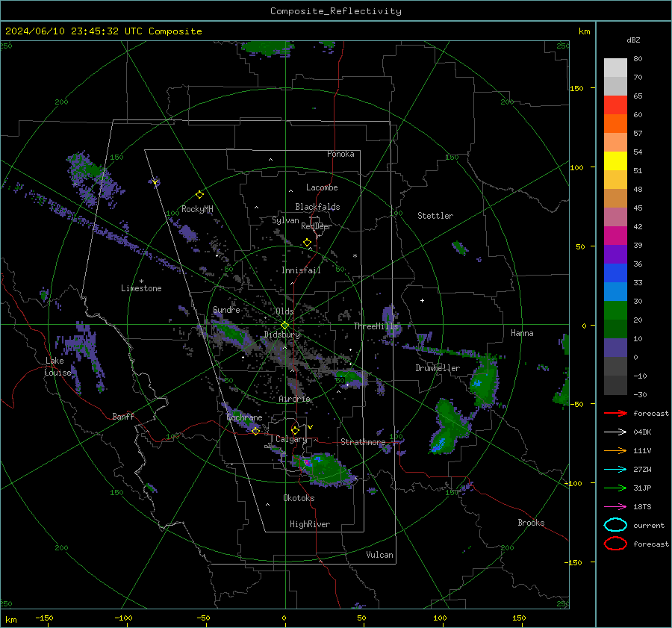This screenshot has width=672, height=628.
Task: Click the Okotoks city label
Action: coord(299,498)
